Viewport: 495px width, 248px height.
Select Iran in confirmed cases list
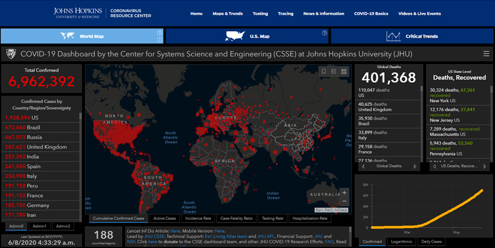[x=41, y=215]
